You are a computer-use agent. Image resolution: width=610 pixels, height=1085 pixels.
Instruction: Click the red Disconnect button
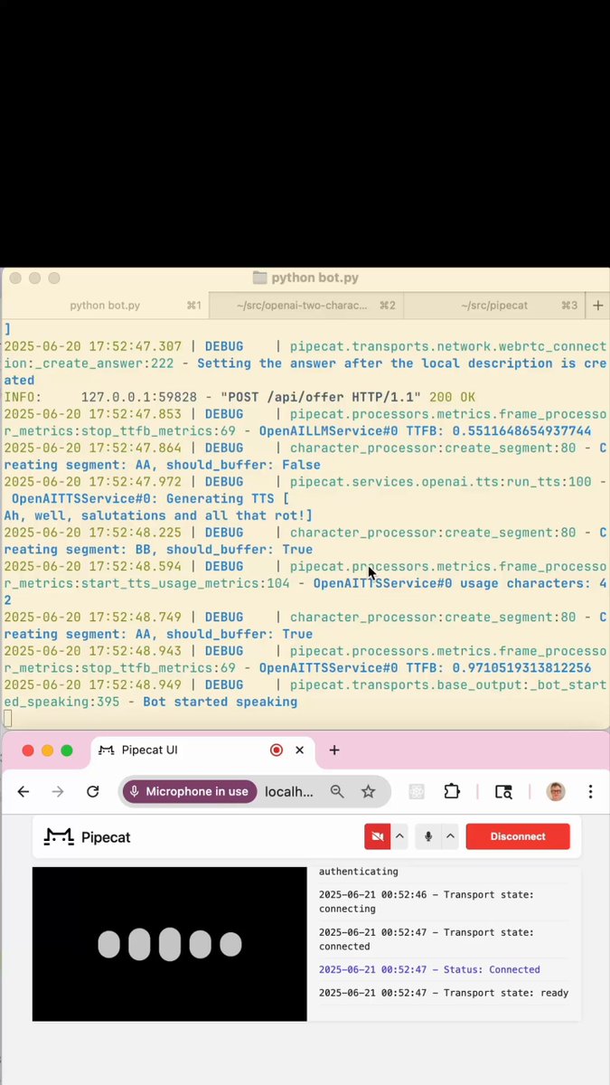(x=518, y=836)
